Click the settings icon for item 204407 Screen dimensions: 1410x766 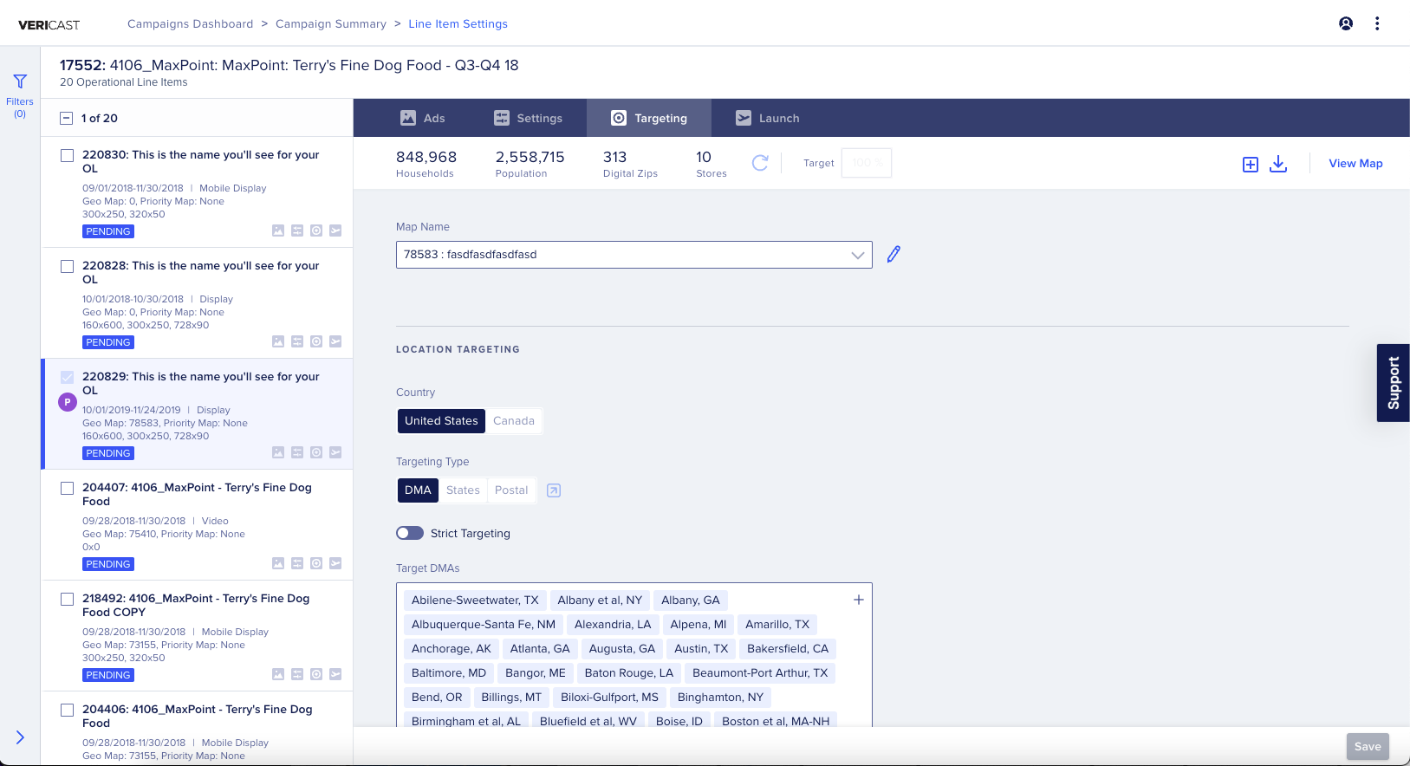coord(297,563)
